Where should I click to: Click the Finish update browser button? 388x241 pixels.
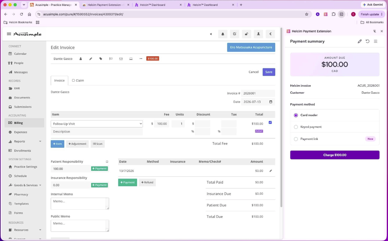[x=371, y=14]
